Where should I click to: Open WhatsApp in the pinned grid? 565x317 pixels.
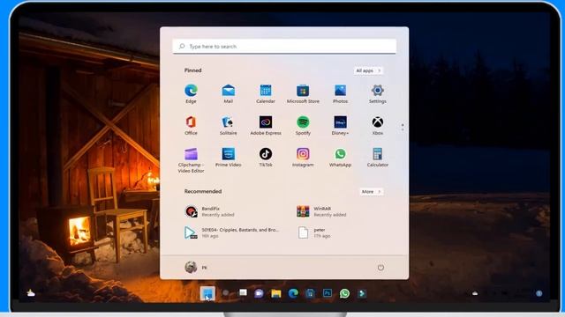(340, 157)
